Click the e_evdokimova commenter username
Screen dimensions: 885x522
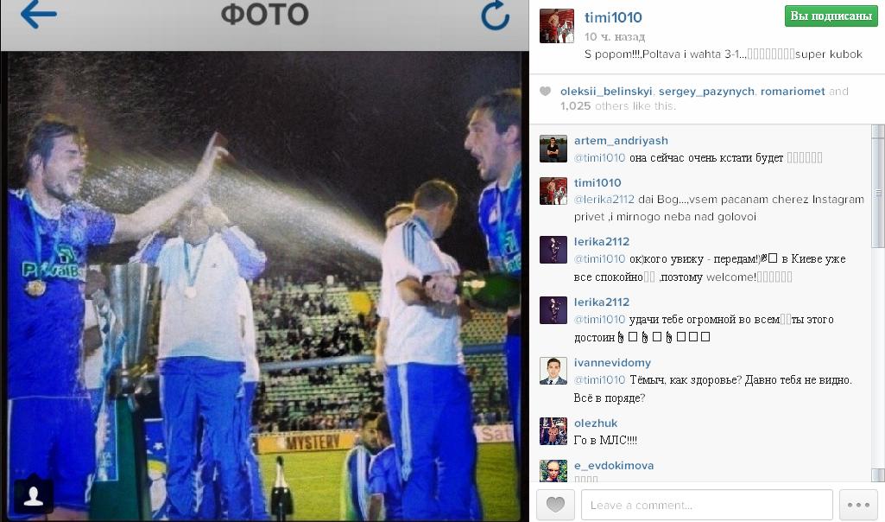pos(614,466)
